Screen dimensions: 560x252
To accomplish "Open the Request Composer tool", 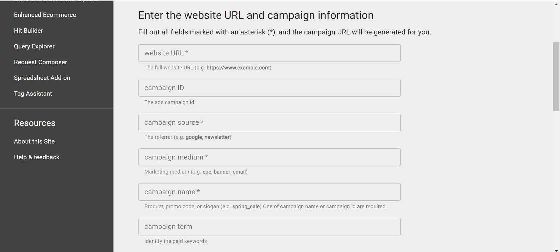I will tap(40, 62).
